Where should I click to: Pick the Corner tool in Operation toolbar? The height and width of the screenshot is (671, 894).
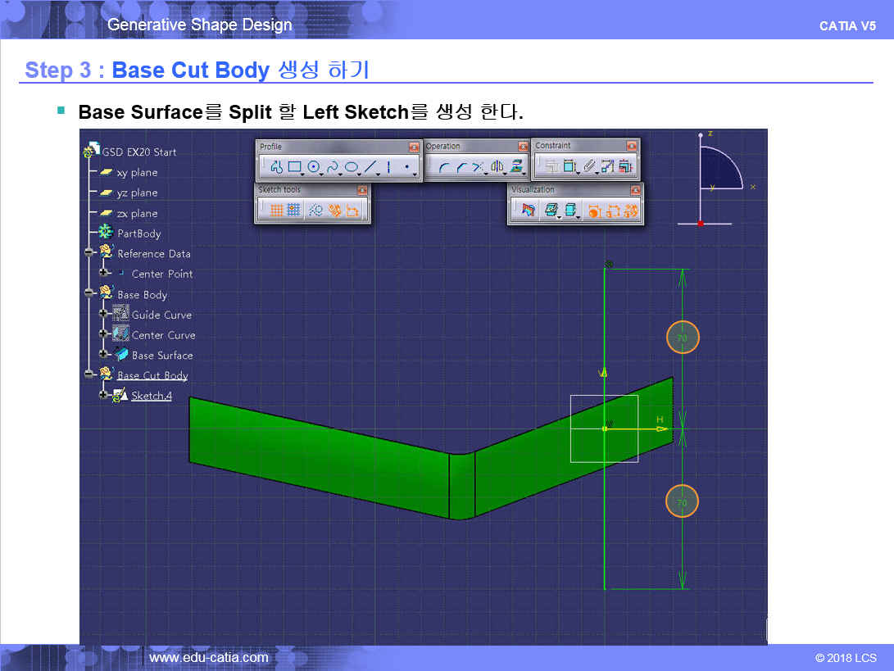coord(443,167)
